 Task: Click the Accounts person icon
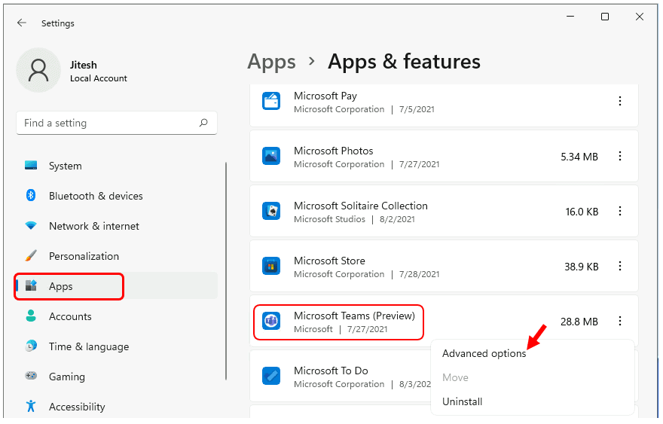click(x=31, y=316)
